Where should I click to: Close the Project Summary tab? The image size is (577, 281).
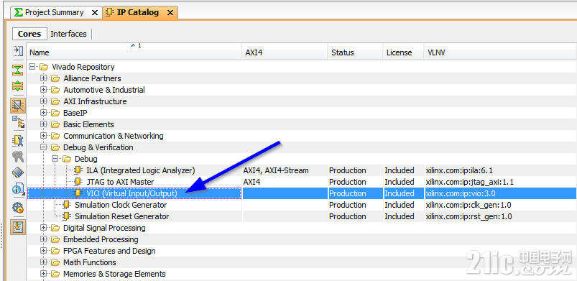point(95,12)
